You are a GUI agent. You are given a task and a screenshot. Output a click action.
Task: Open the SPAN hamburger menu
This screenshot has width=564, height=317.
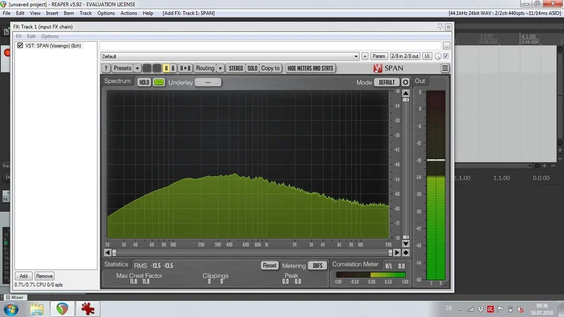[x=445, y=68]
